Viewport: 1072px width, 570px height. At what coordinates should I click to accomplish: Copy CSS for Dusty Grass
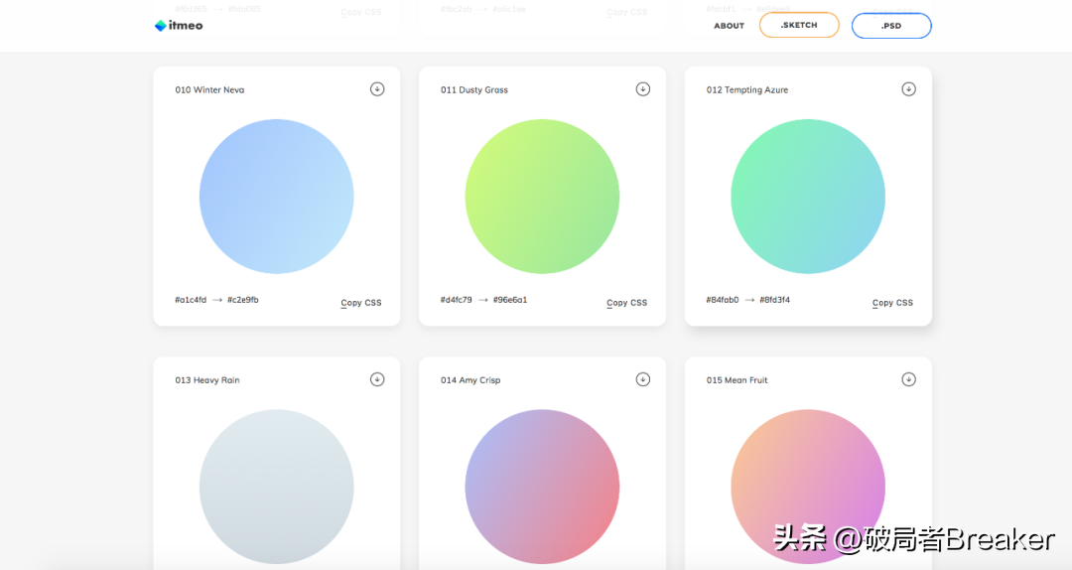tap(626, 303)
